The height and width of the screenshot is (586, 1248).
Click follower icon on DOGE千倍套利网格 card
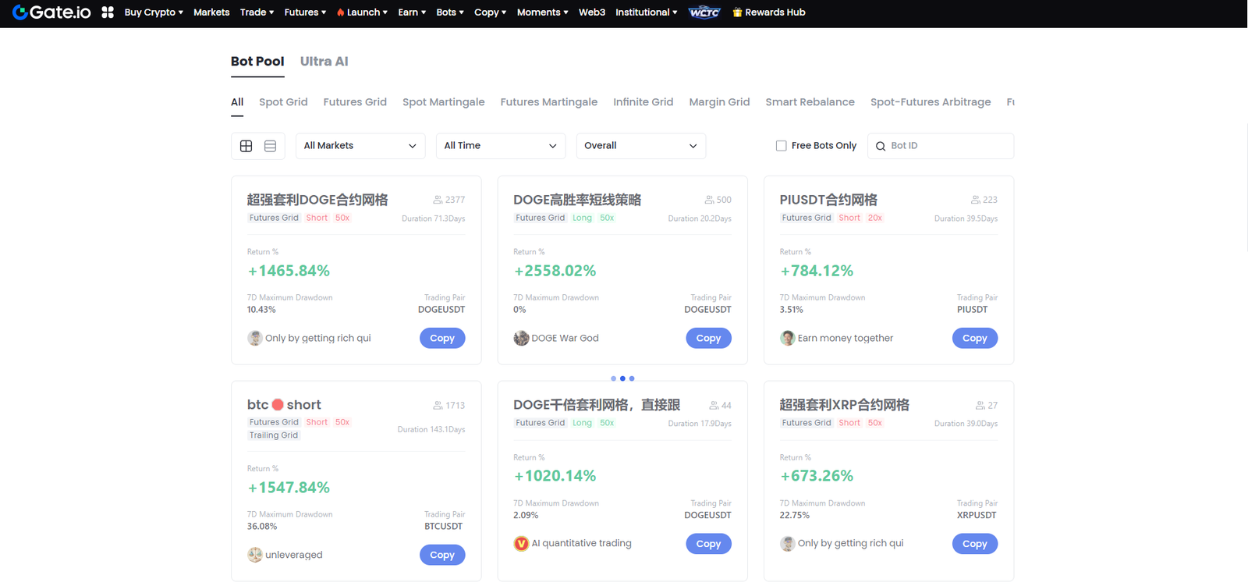coord(714,406)
